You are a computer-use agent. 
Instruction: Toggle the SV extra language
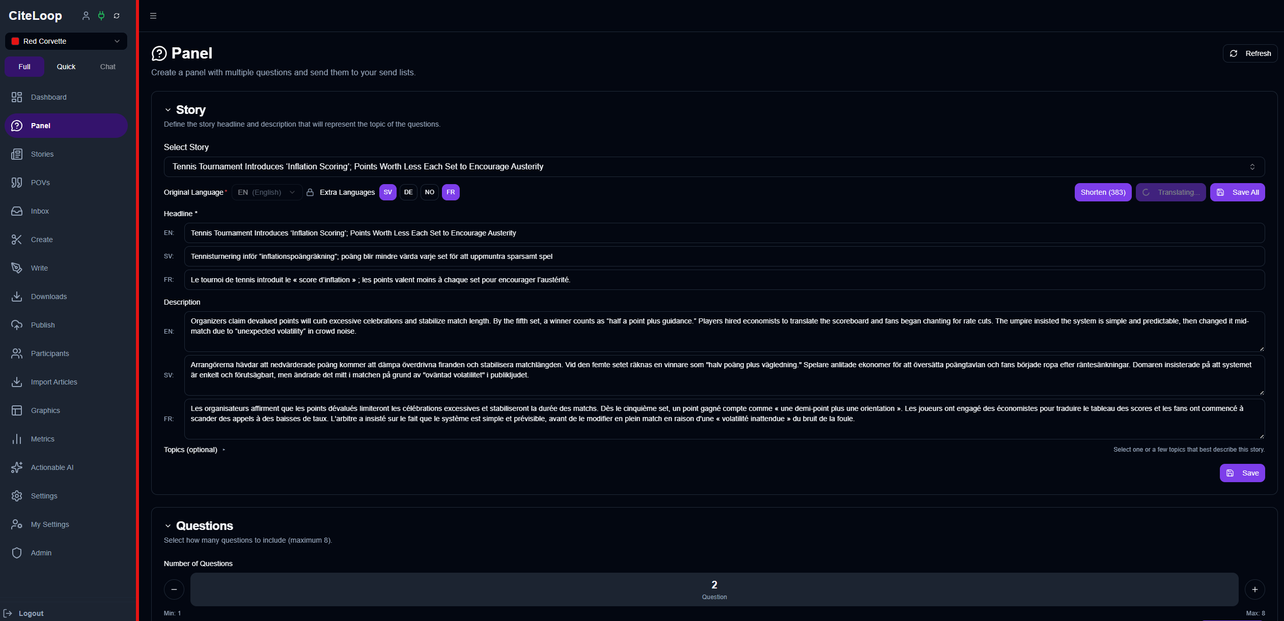point(388,192)
